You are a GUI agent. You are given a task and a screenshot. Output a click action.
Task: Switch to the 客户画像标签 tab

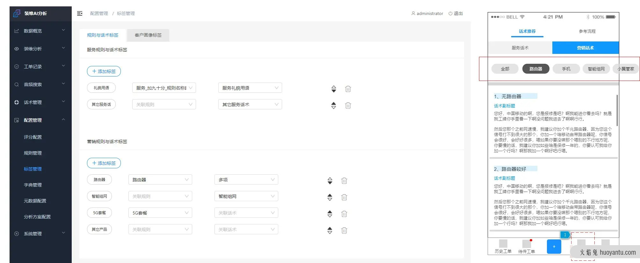(148, 35)
